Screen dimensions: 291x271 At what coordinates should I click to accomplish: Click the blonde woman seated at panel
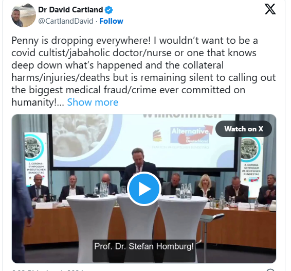205,186
